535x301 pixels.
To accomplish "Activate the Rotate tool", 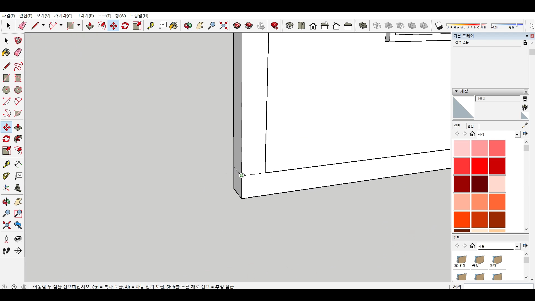I will coord(6,139).
